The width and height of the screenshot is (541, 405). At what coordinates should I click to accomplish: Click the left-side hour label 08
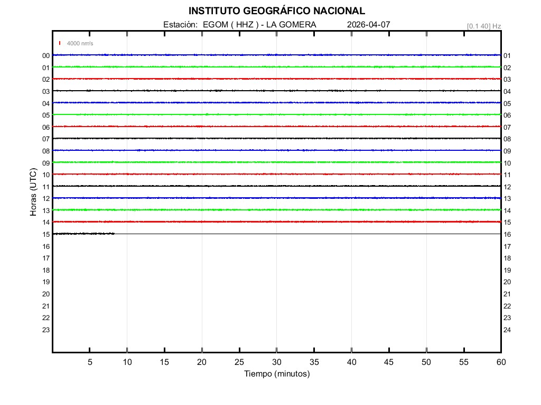click(x=46, y=151)
